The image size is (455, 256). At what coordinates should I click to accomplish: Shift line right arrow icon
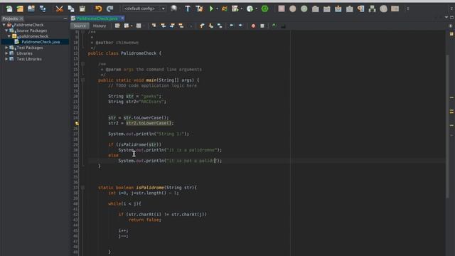point(240,26)
